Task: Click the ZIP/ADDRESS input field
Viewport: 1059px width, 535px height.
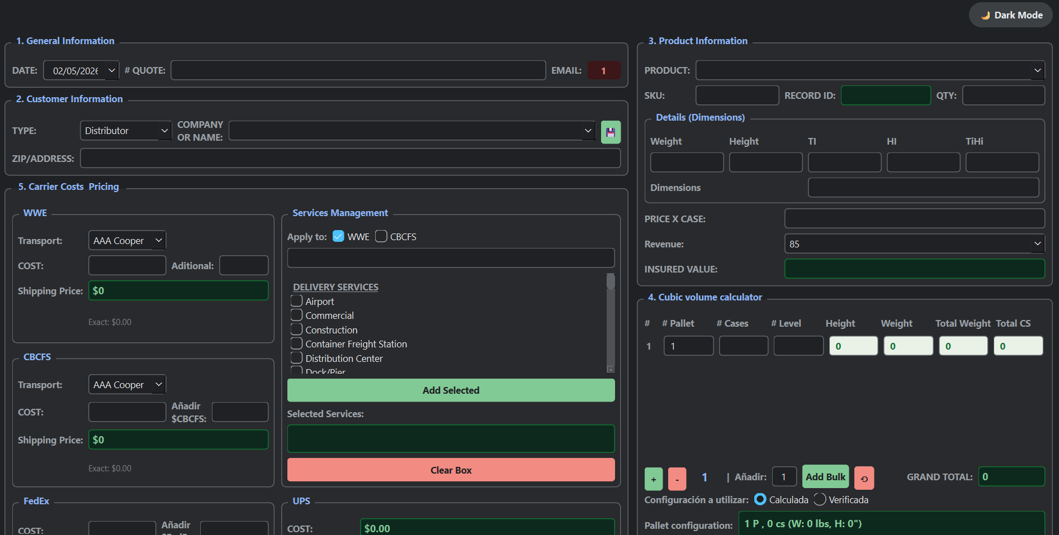Action: click(x=350, y=158)
